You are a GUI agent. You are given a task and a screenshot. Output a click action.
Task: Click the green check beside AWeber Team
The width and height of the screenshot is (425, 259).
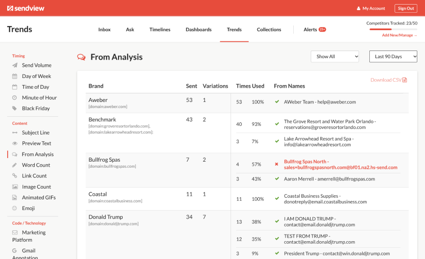click(x=277, y=102)
